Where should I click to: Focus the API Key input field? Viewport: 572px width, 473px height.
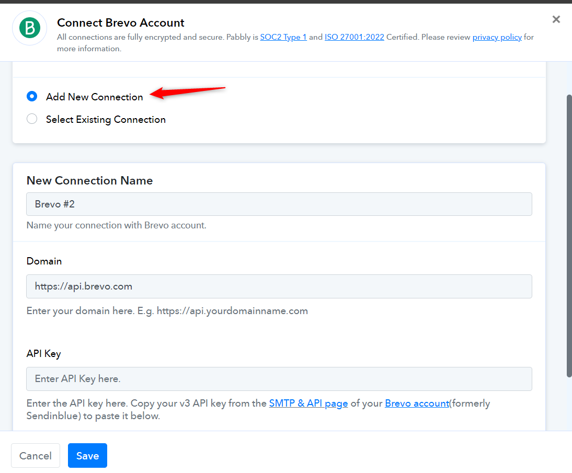click(x=279, y=378)
